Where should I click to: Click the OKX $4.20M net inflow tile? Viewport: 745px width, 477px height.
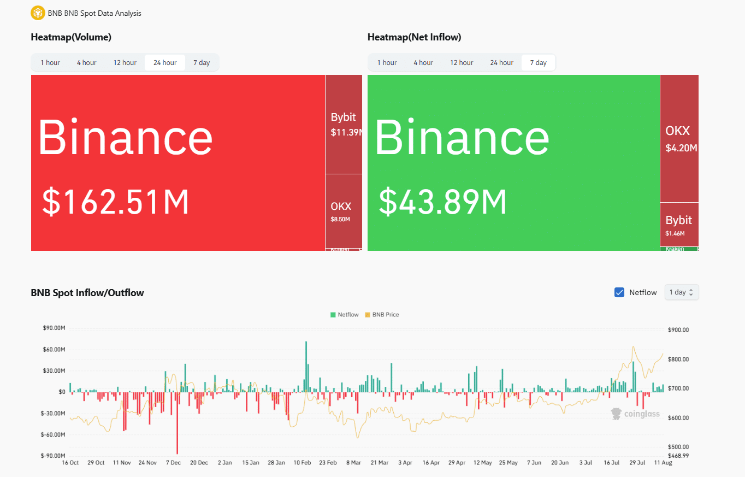coord(679,138)
